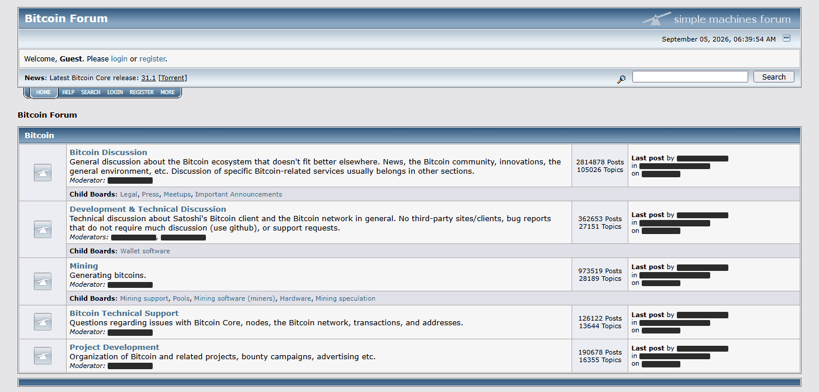Open Mining software (miners) child board
Viewport: 819px width, 392px height.
(235, 298)
